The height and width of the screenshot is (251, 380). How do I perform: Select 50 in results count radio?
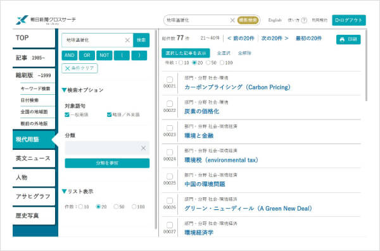point(208,63)
